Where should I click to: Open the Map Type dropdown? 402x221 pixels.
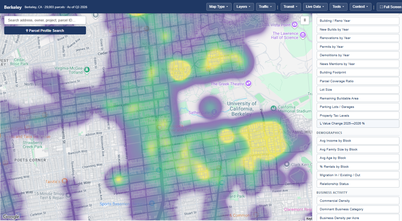pos(219,6)
